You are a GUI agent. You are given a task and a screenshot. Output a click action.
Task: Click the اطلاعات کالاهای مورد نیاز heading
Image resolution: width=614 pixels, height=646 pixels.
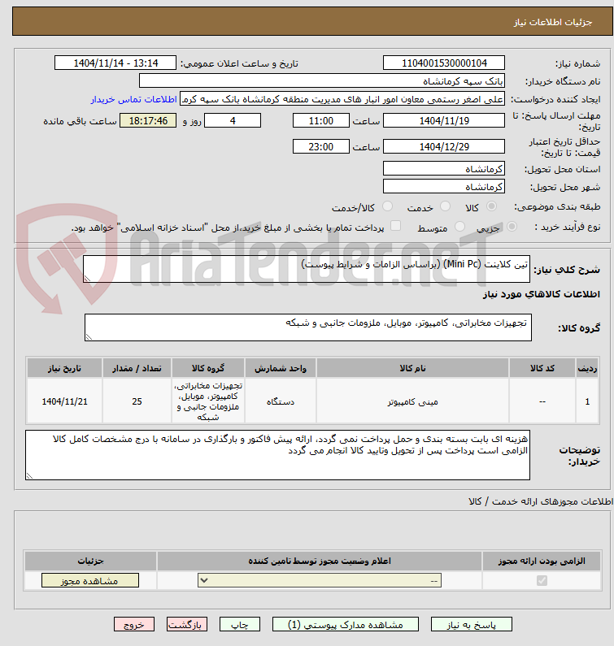pyautogui.click(x=542, y=294)
